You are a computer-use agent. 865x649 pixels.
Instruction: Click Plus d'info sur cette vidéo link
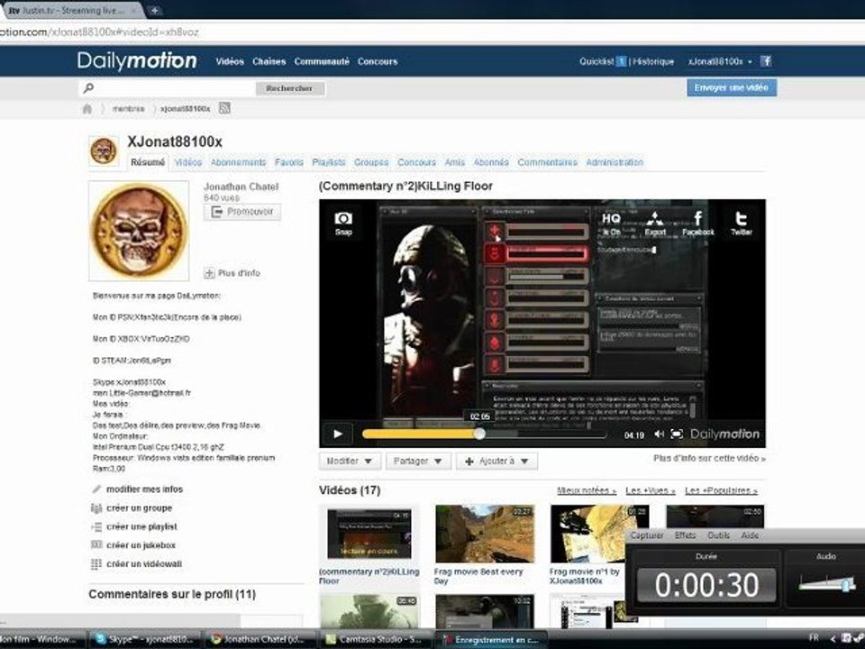[x=709, y=458]
